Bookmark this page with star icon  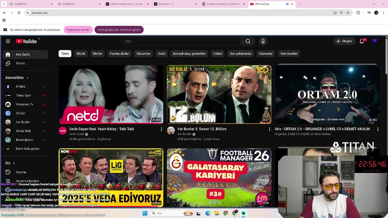click(348, 13)
